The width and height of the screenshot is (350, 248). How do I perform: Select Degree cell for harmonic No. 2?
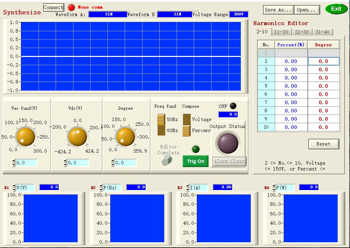(x=324, y=61)
